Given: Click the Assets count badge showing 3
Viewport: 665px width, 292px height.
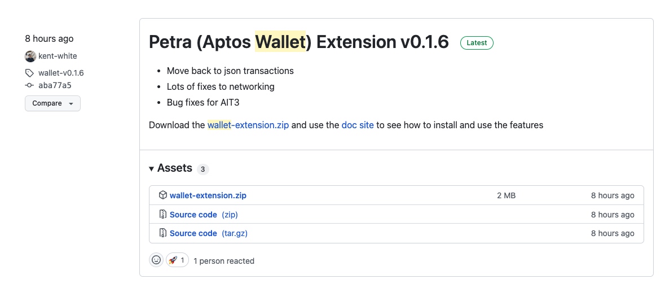Looking at the screenshot, I should [202, 169].
